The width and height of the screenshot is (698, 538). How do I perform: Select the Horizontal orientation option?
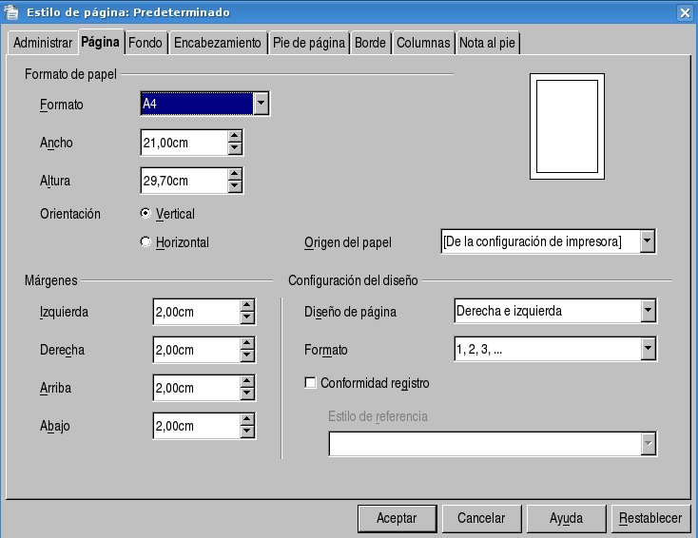tap(145, 241)
